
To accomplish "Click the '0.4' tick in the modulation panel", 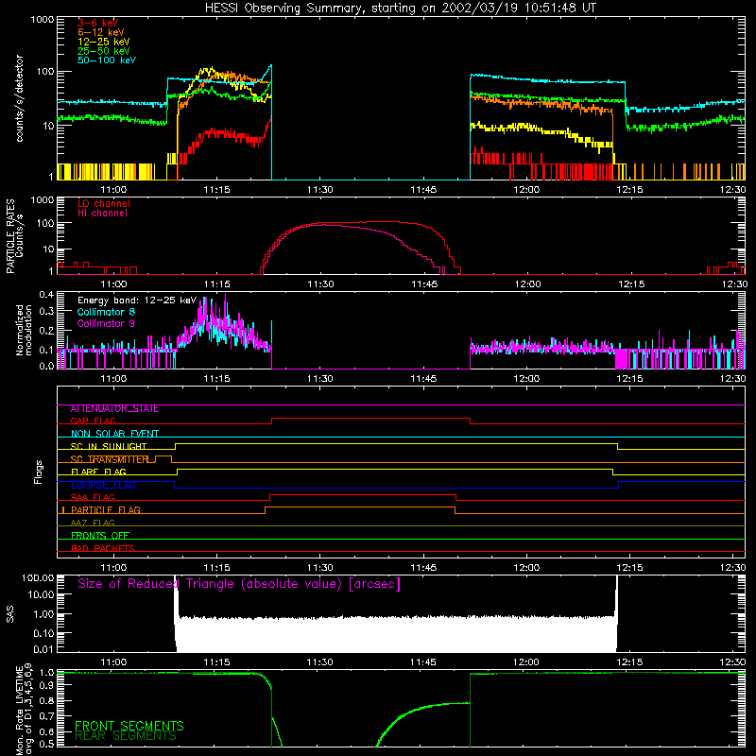I will [46, 295].
